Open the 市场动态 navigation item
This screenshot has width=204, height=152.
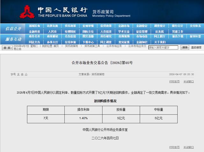(x=142, y=36)
